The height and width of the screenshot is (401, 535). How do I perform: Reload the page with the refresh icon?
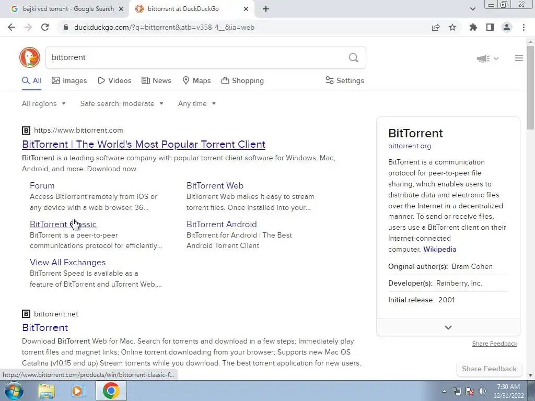click(45, 27)
